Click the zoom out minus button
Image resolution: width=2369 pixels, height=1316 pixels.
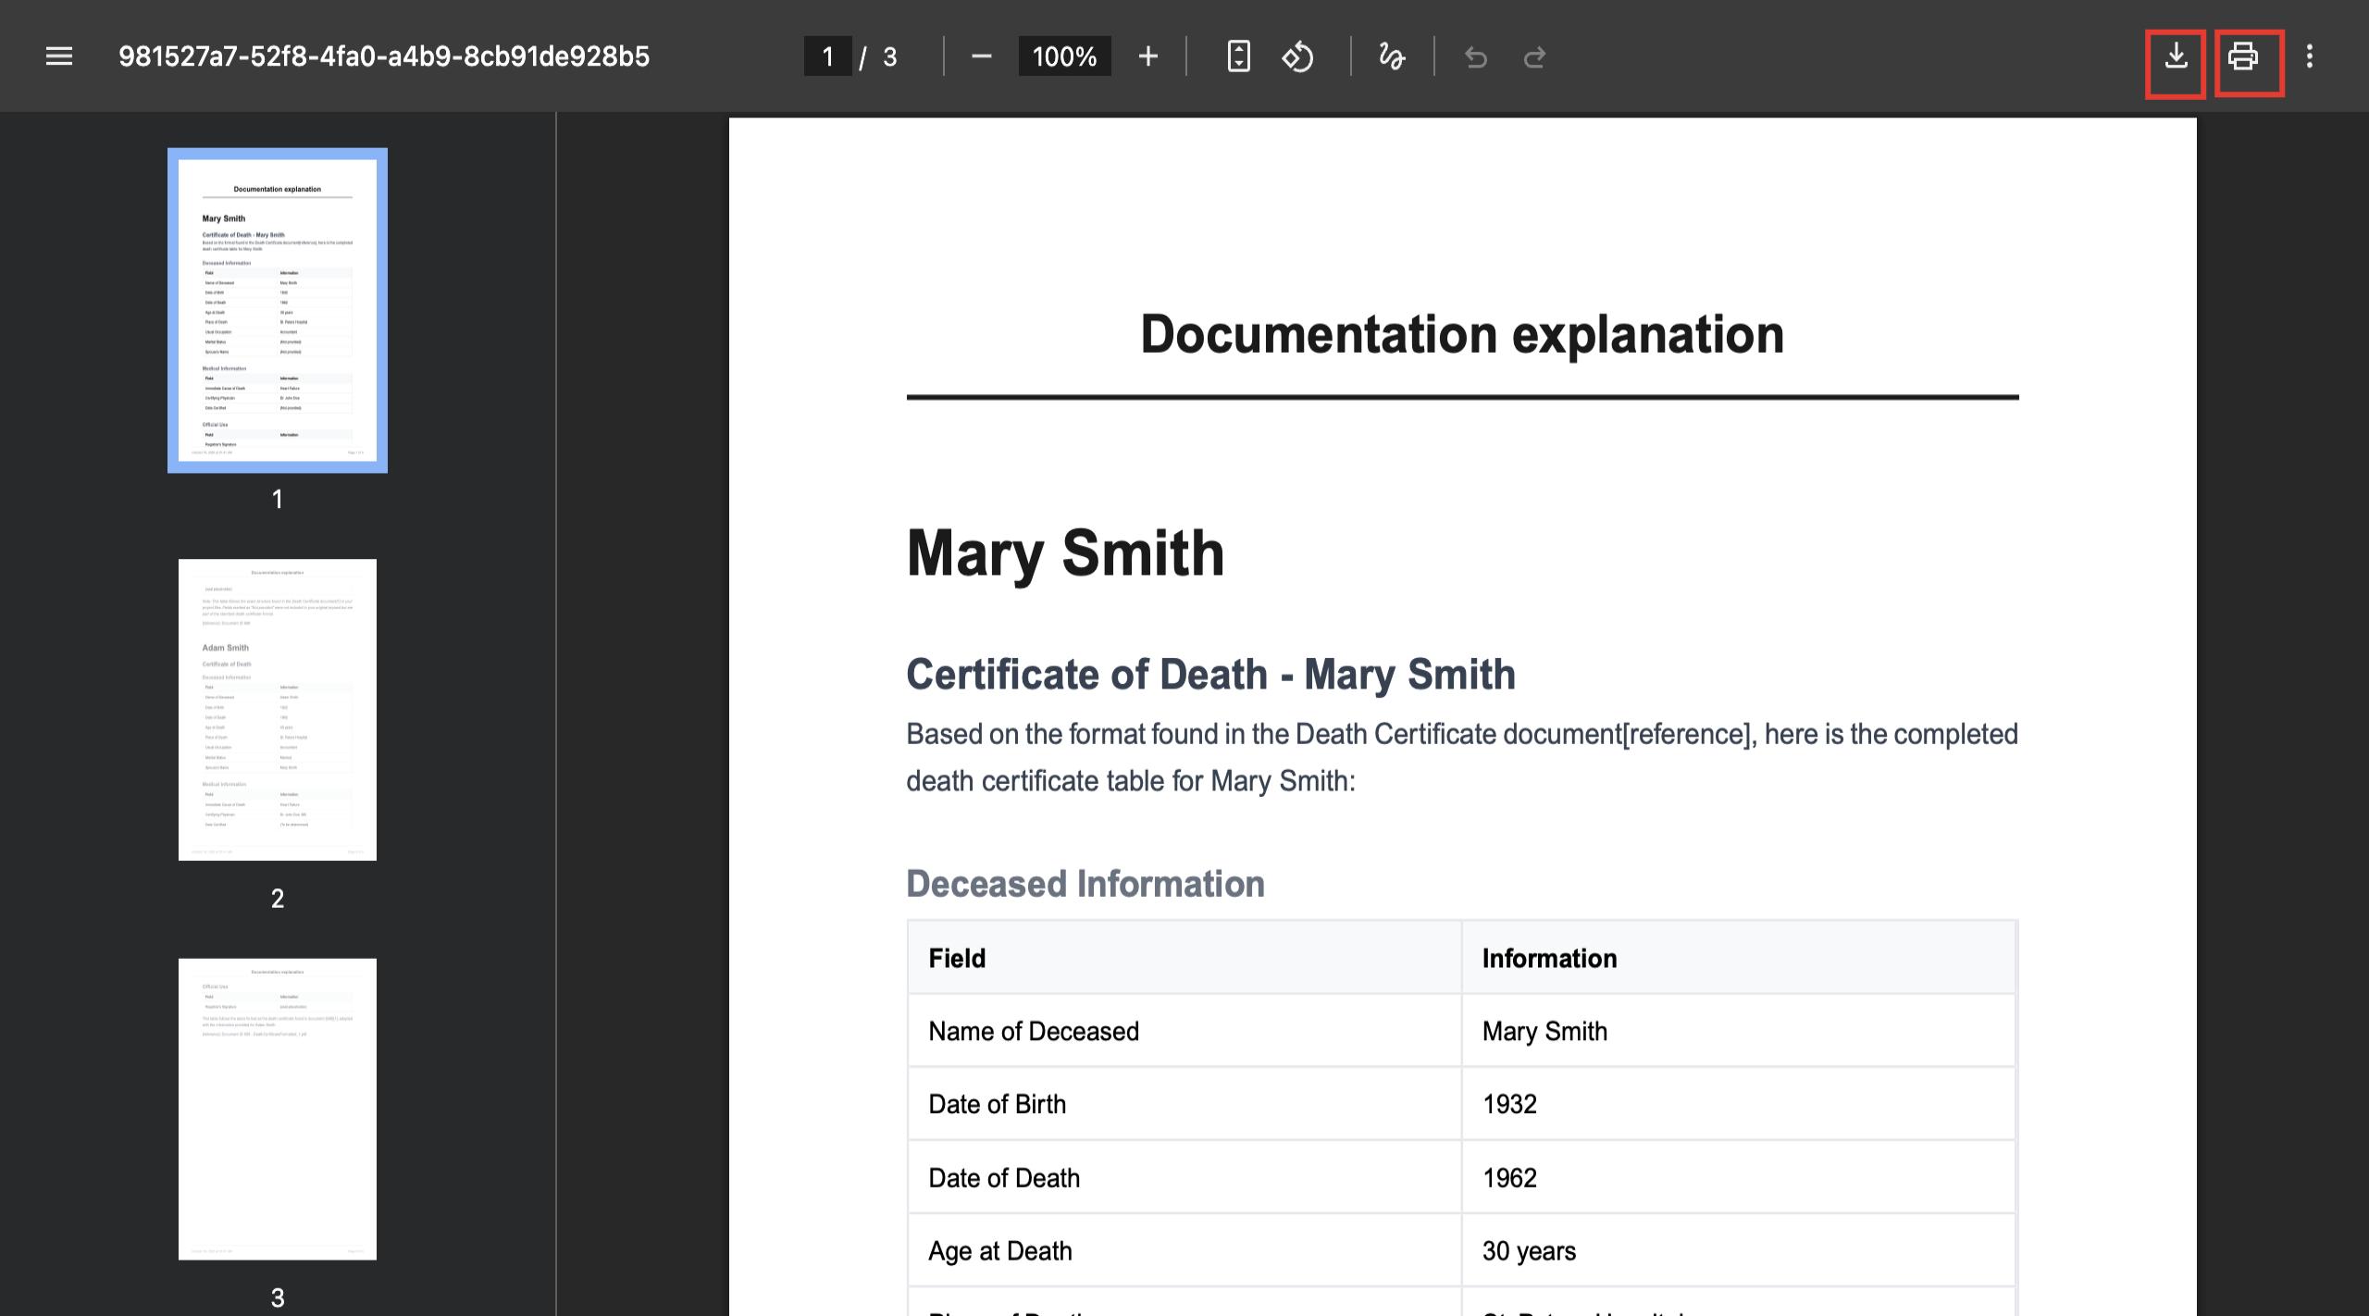point(982,56)
